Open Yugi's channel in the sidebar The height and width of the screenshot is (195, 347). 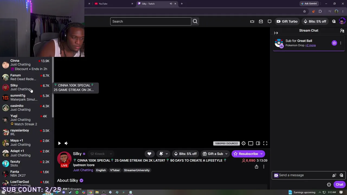pyautogui.click(x=26, y=120)
